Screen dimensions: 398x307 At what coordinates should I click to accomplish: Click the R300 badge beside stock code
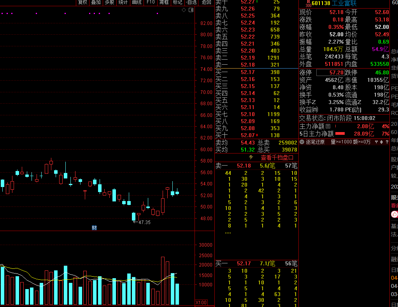click(x=308, y=4)
